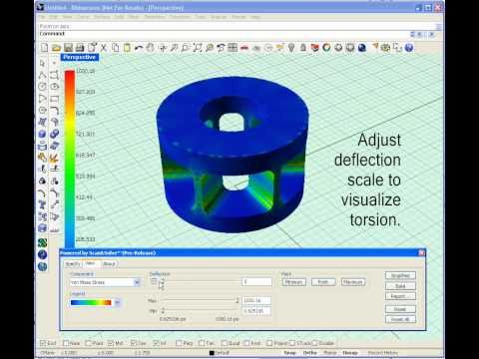Click the Reset All button

coord(400,319)
